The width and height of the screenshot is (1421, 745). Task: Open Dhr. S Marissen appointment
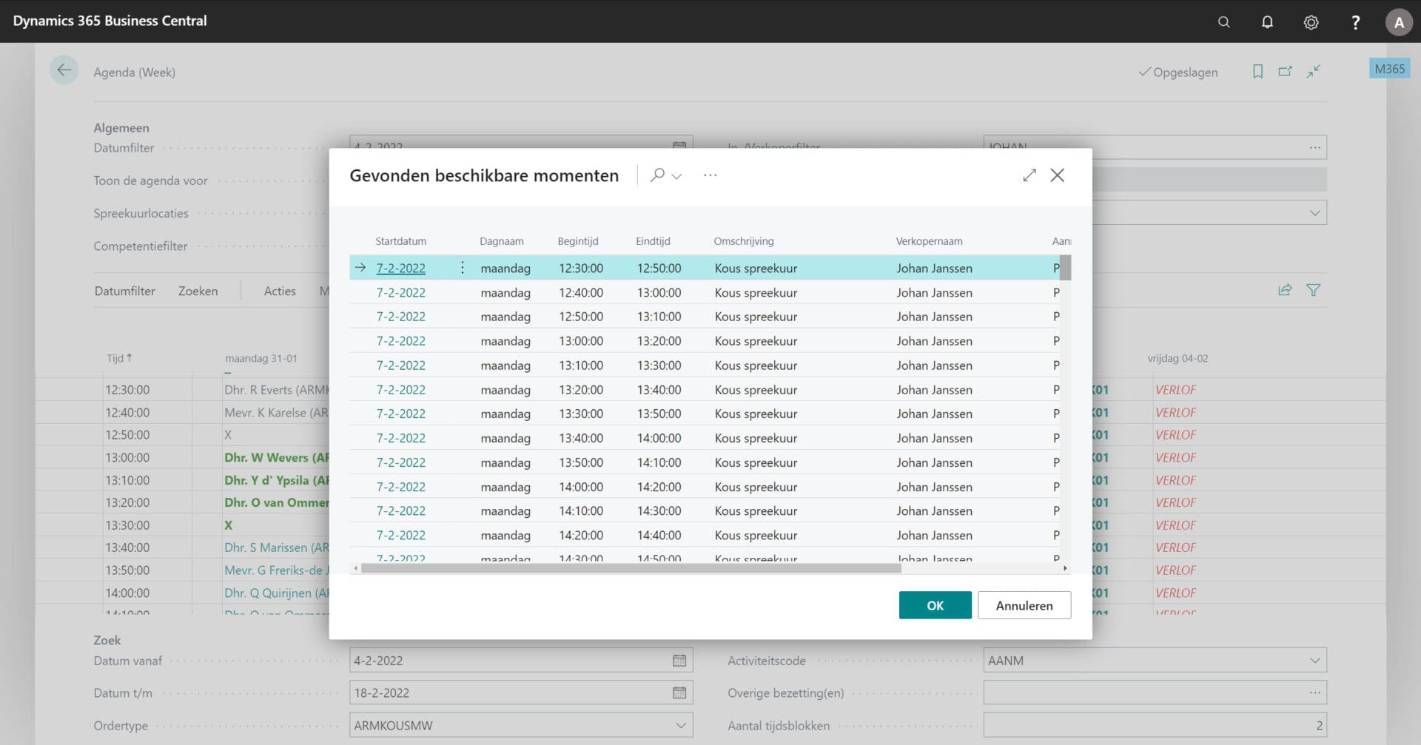pos(277,547)
